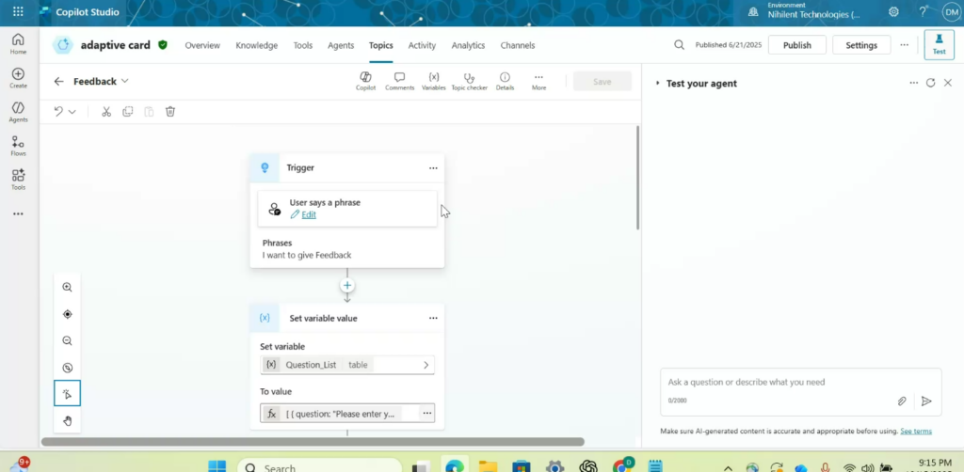Open the Comments panel
Image resolution: width=964 pixels, height=472 pixels.
[x=399, y=81]
